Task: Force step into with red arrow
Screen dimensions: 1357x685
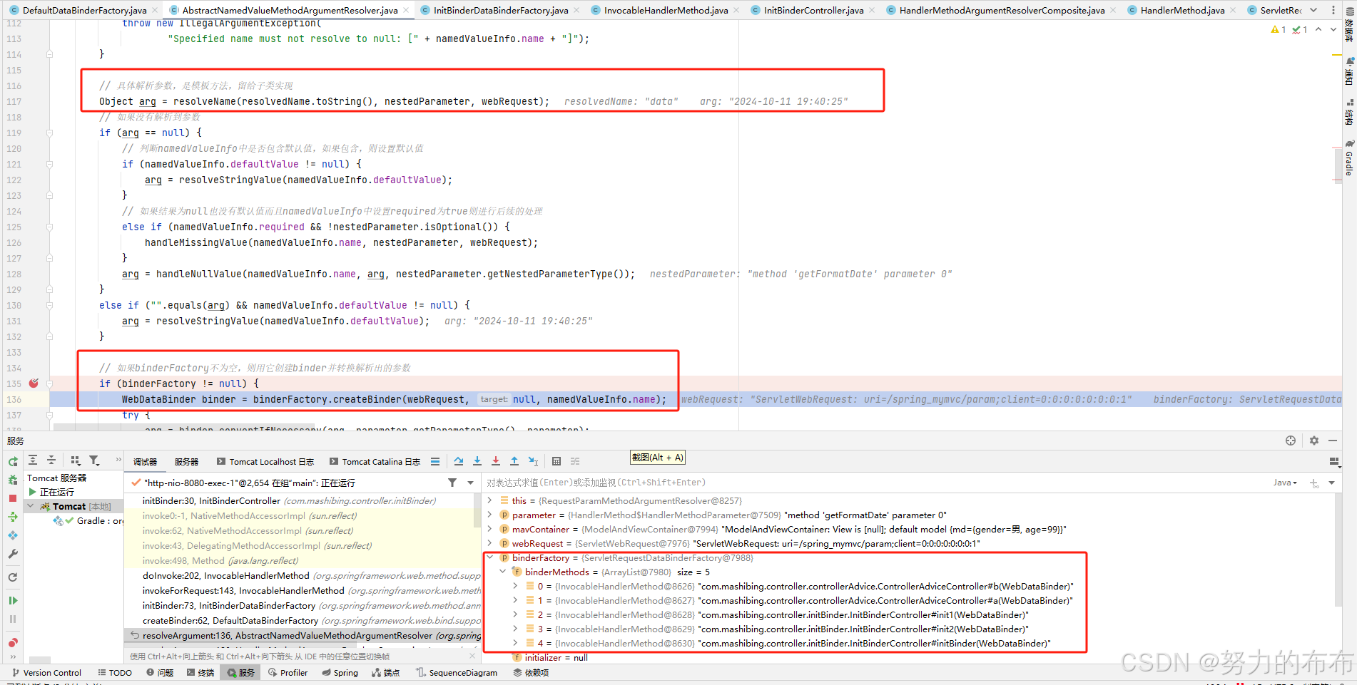Action: (496, 461)
